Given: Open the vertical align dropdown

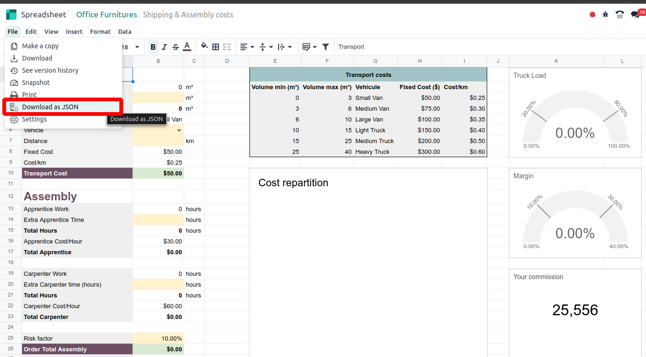Looking at the screenshot, I should [x=266, y=47].
